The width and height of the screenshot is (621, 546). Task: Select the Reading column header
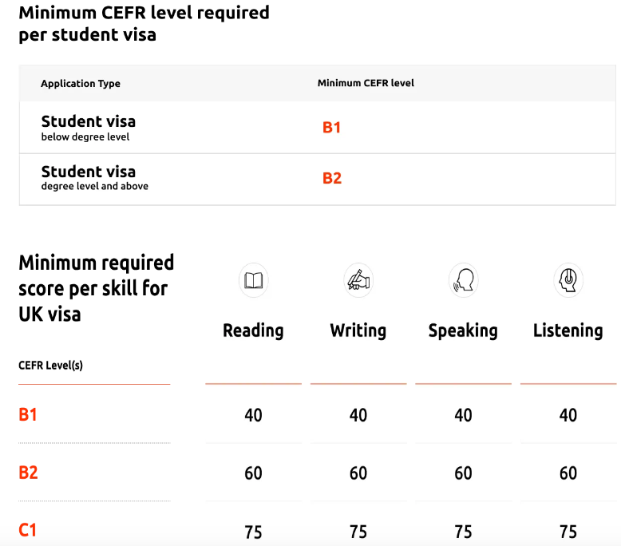tap(253, 330)
